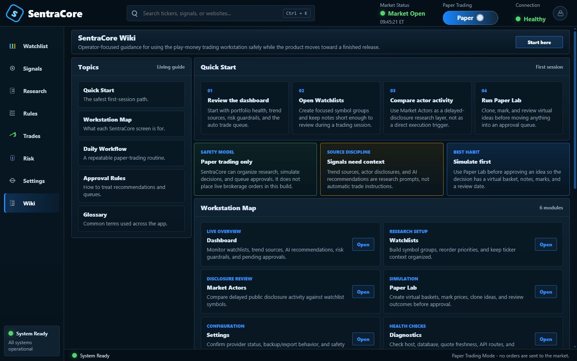577x361 pixels.
Task: Click the green Market Open status dot
Action: click(383, 14)
